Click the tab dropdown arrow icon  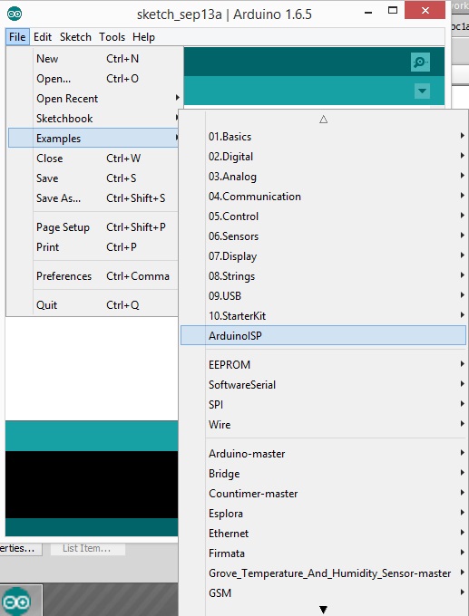click(422, 91)
